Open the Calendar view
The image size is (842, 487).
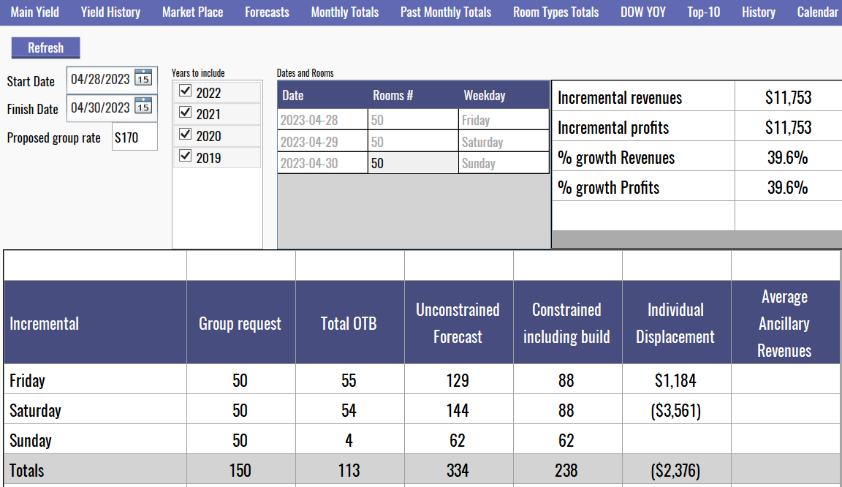coord(817,12)
